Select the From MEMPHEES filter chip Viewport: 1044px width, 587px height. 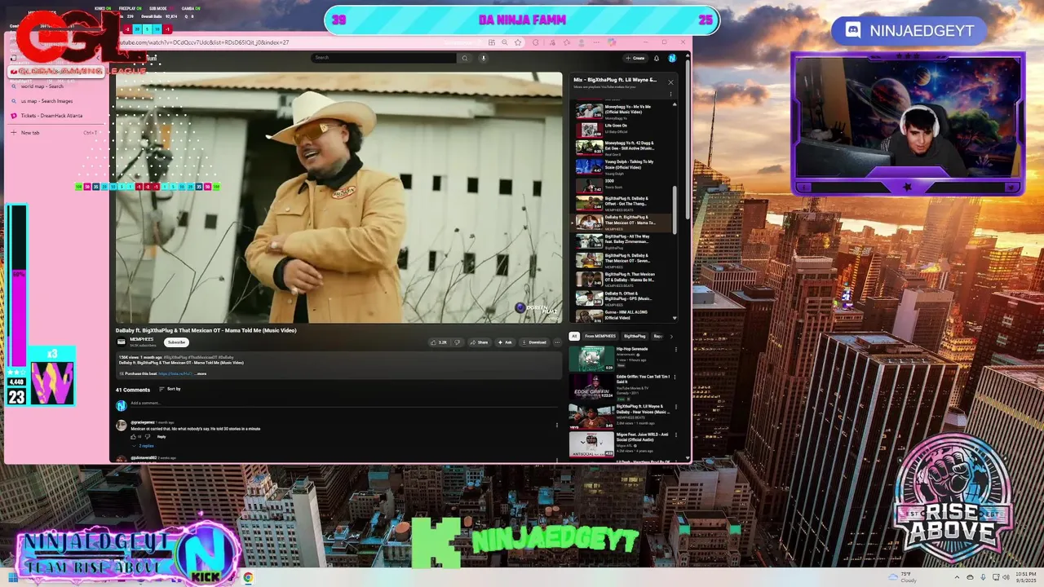600,336
